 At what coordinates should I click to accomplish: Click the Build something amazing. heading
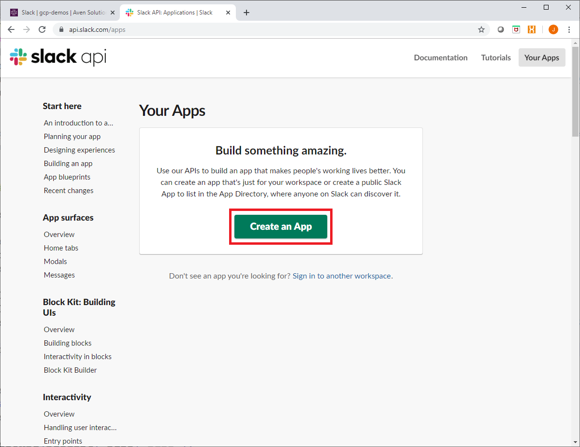[x=281, y=151]
